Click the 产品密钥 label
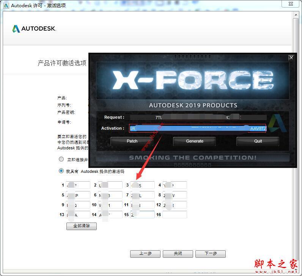 66,112
